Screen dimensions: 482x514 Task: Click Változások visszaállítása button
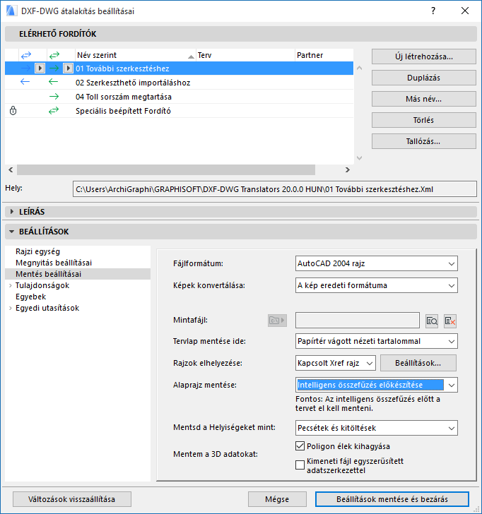[72, 499]
